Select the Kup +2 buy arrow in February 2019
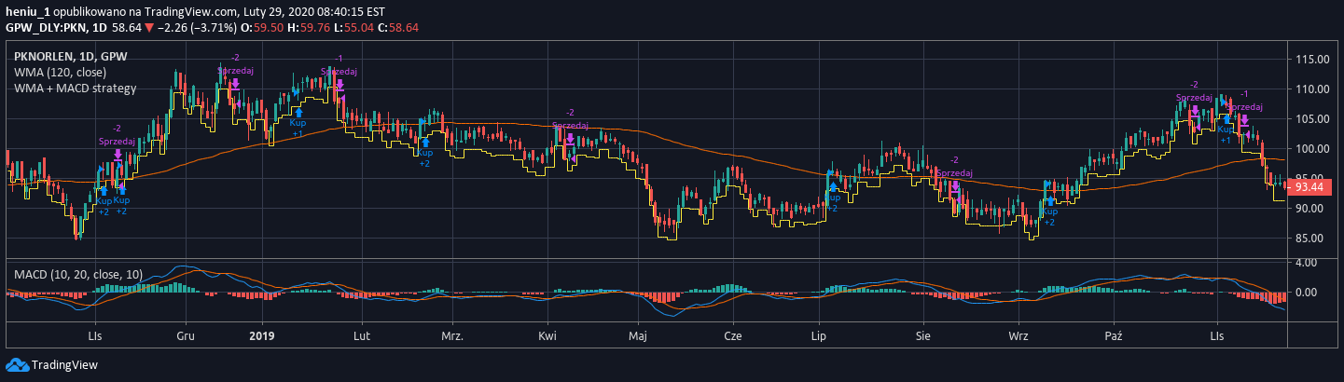This screenshot has height=382, width=1344. point(425,143)
